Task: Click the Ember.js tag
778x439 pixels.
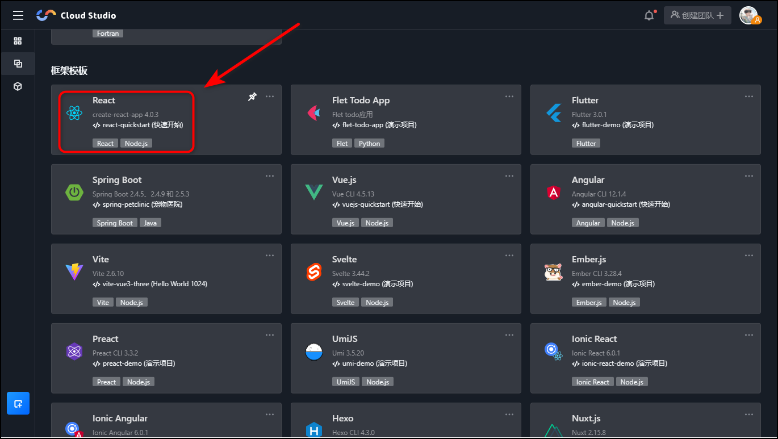Action: pyautogui.click(x=589, y=303)
